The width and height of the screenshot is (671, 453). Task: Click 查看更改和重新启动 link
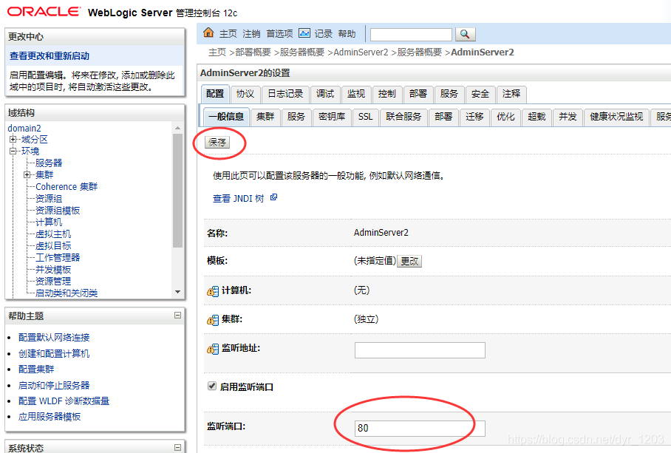click(x=50, y=56)
